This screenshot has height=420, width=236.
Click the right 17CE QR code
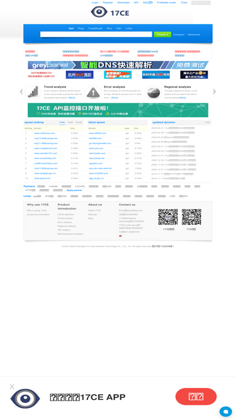tap(191, 217)
